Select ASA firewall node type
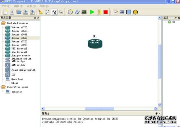This screenshot has width=180, height=127. pos(19,52)
